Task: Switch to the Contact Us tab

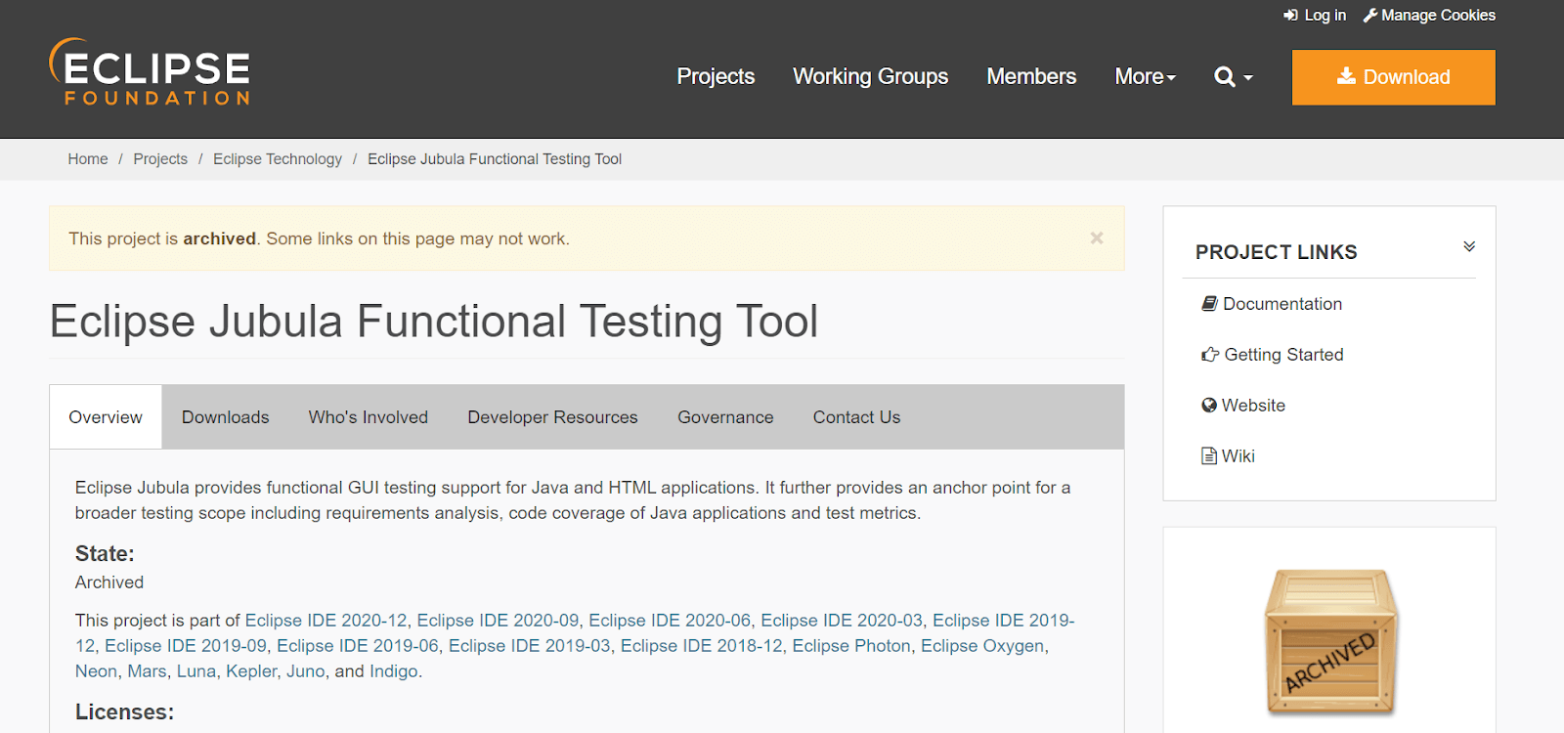Action: point(856,417)
